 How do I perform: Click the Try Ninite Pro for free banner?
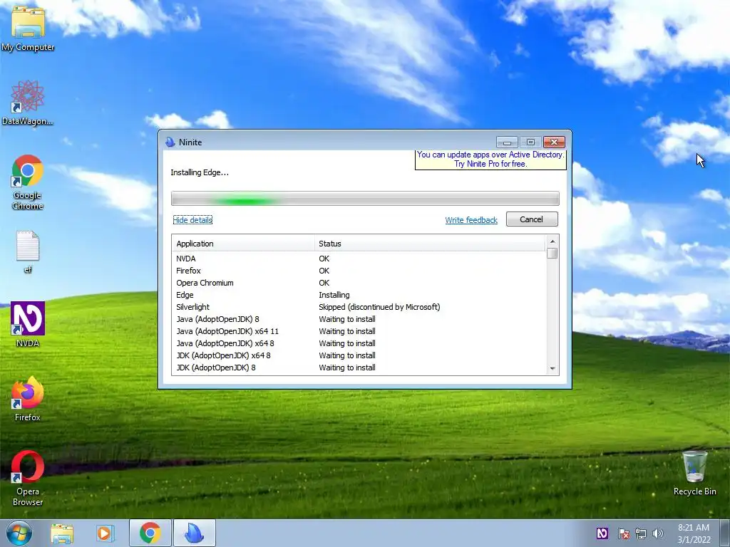[x=490, y=159]
